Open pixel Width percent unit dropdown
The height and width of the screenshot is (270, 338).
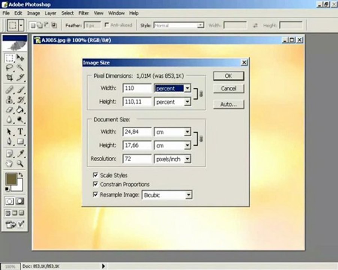[x=187, y=88]
